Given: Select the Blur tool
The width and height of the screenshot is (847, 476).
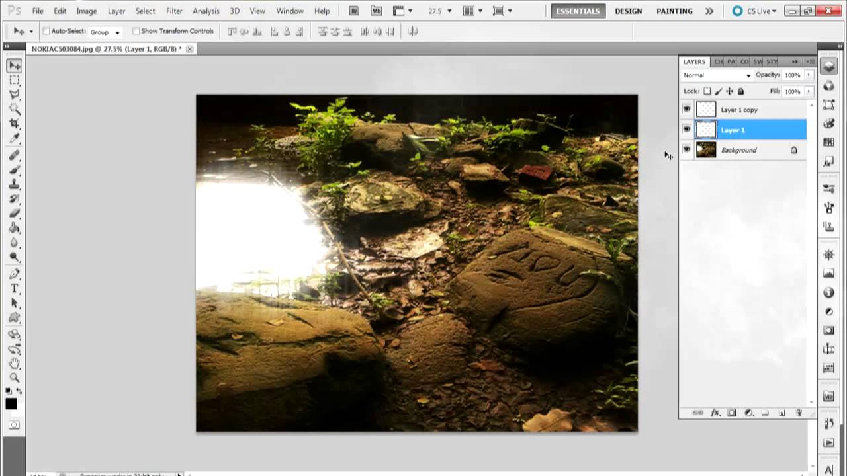Looking at the screenshot, I should click(x=15, y=243).
